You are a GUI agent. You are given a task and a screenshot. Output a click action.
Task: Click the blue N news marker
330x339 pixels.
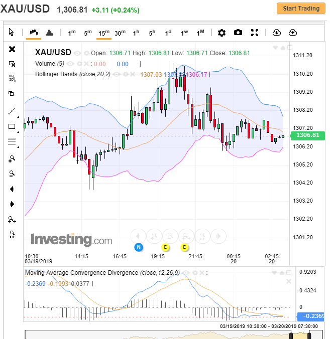tap(139, 247)
